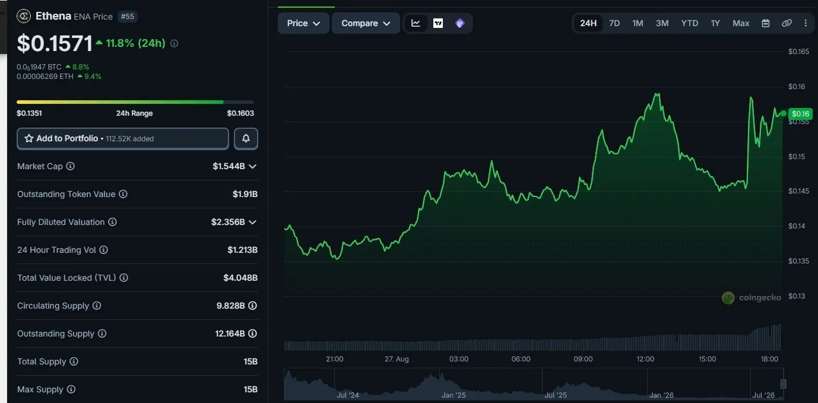The image size is (818, 403).
Task: Expand Market Cap details chevron
Action: pyautogui.click(x=252, y=166)
